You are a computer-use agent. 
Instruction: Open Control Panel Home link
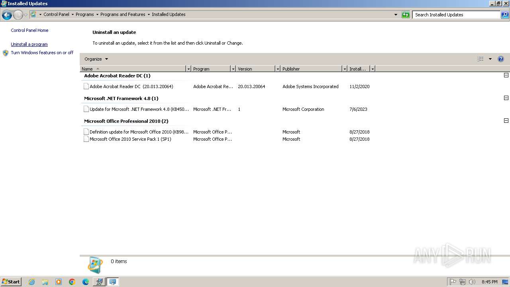coord(29,30)
